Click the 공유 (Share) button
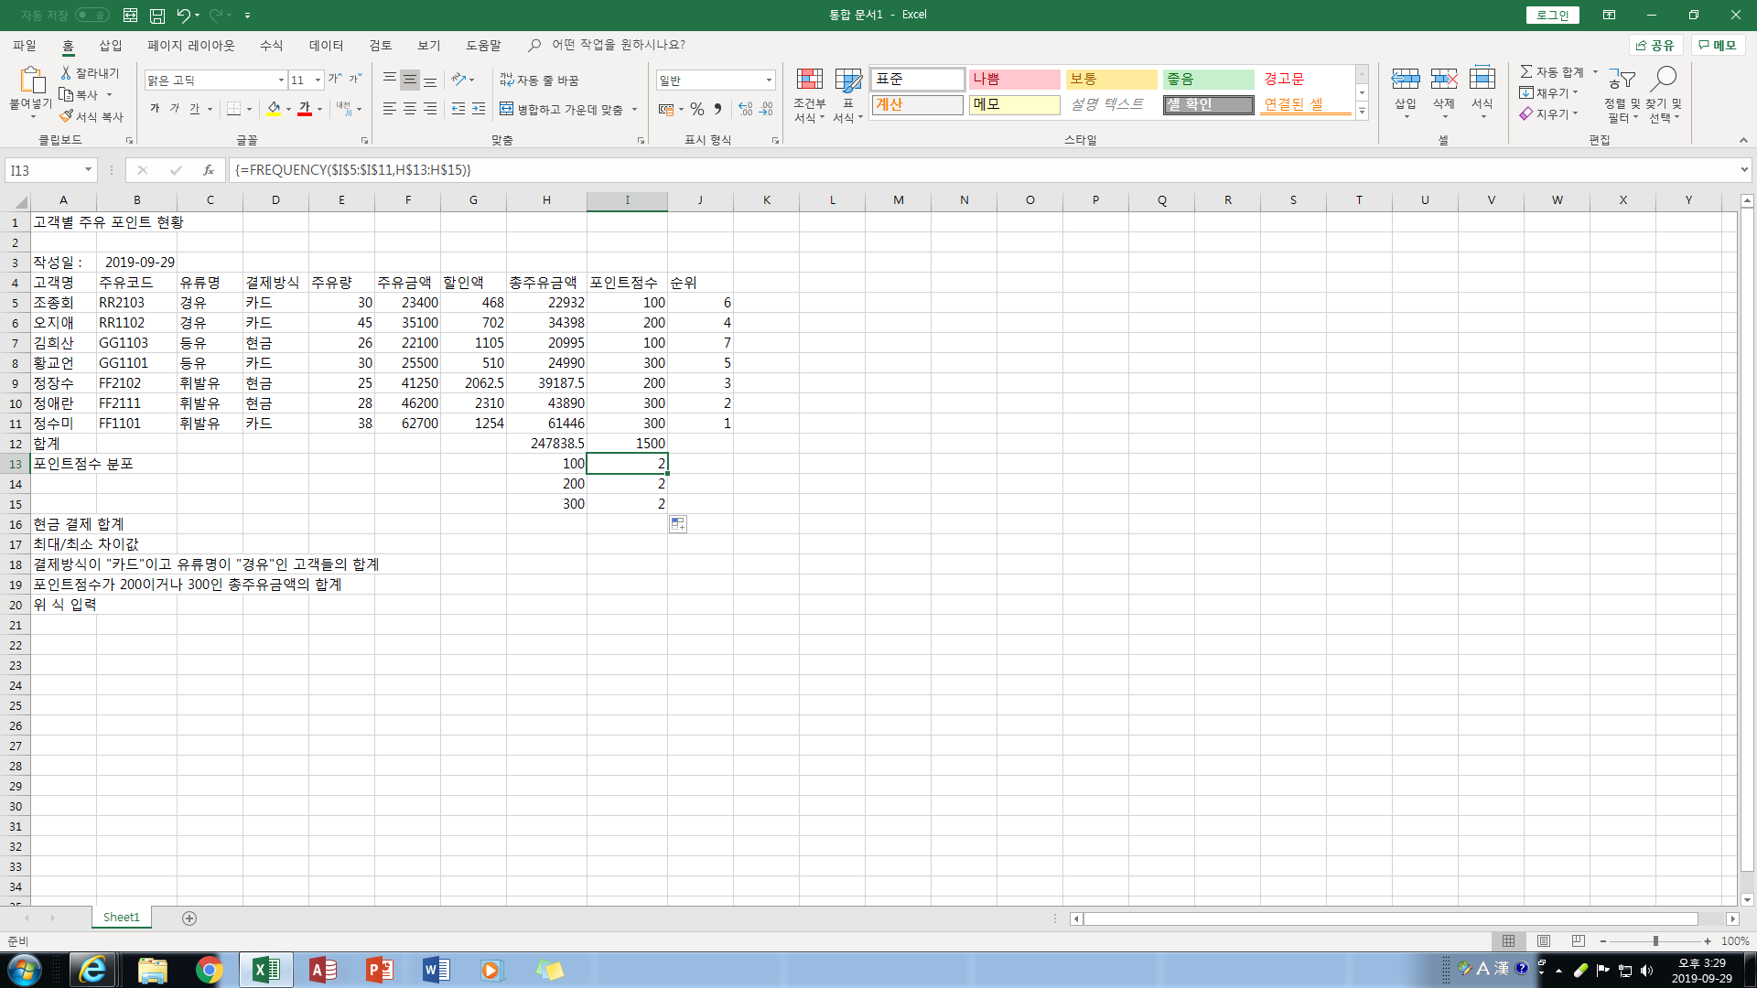This screenshot has width=1757, height=988. pos(1655,45)
